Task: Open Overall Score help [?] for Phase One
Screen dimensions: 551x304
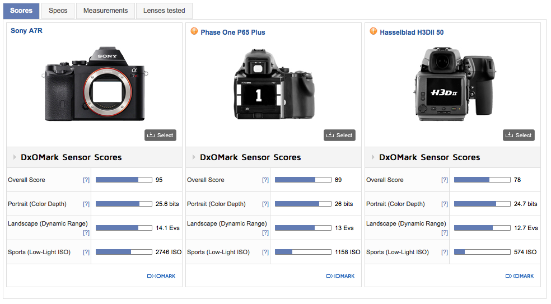Action: [265, 180]
